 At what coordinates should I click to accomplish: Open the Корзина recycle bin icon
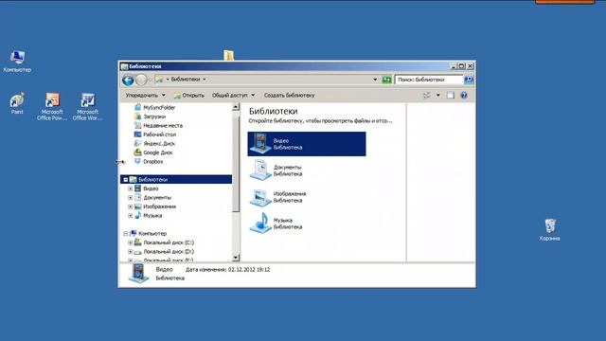point(549,229)
